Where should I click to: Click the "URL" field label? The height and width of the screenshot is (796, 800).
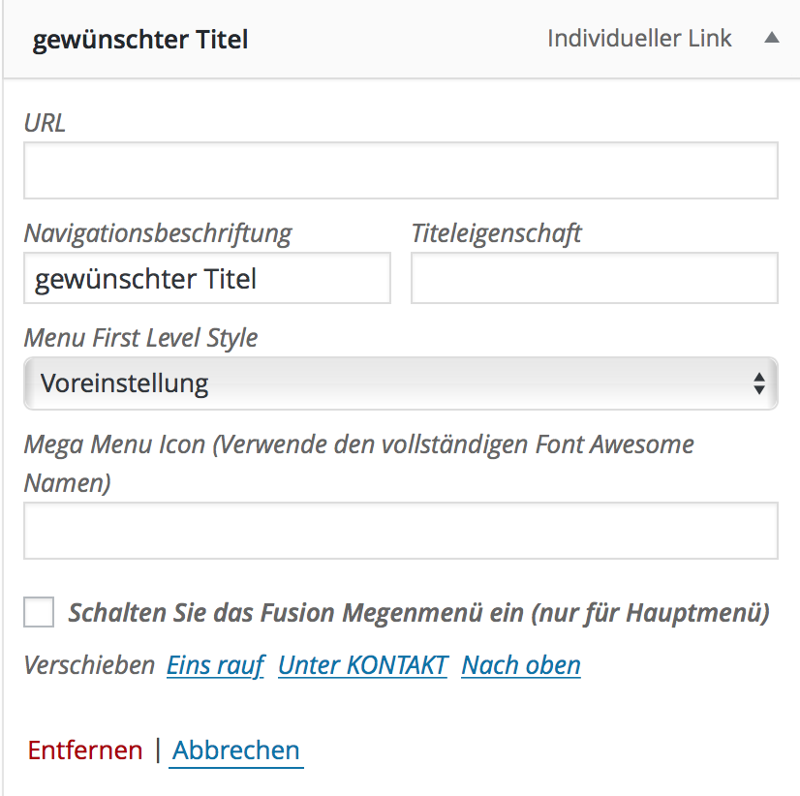45,123
